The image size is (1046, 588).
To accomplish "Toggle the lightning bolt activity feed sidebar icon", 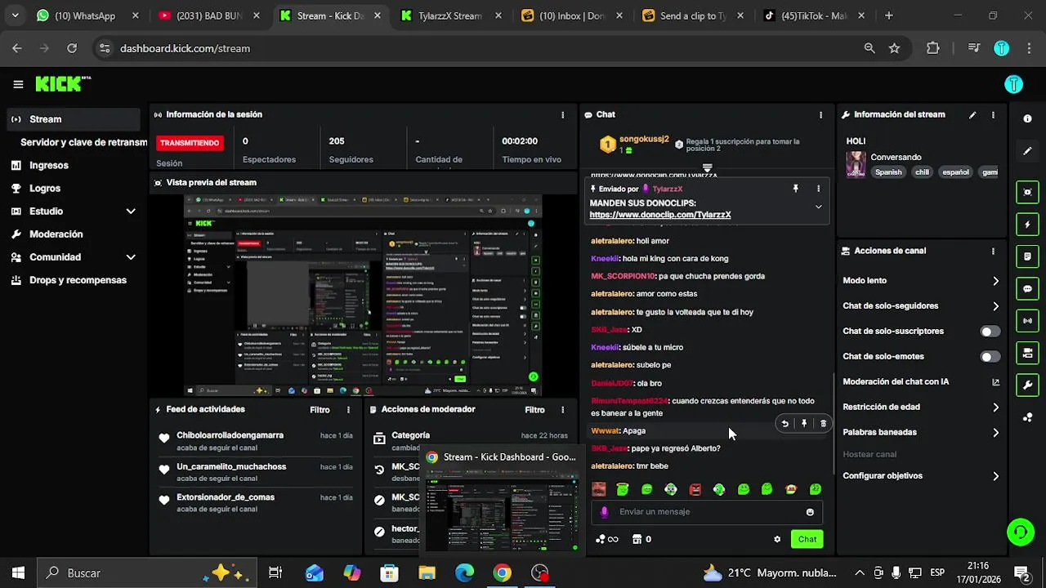I will pos(1027,225).
